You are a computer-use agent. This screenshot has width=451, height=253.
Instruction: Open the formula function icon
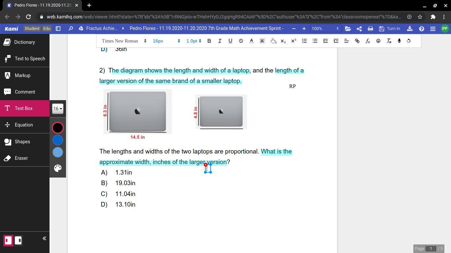(367, 41)
